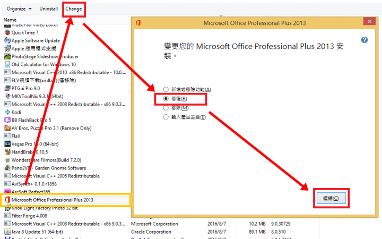Click the Vegas Pro (64-bit) icon

pyautogui.click(x=7, y=144)
